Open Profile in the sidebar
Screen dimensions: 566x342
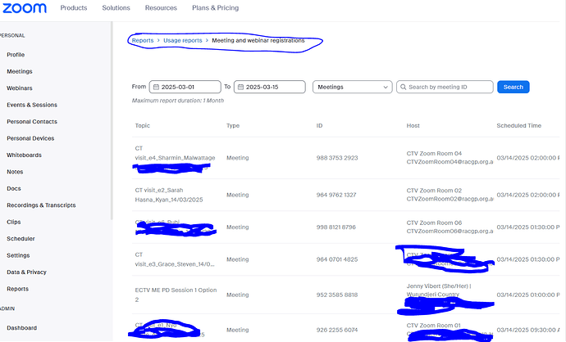(16, 55)
